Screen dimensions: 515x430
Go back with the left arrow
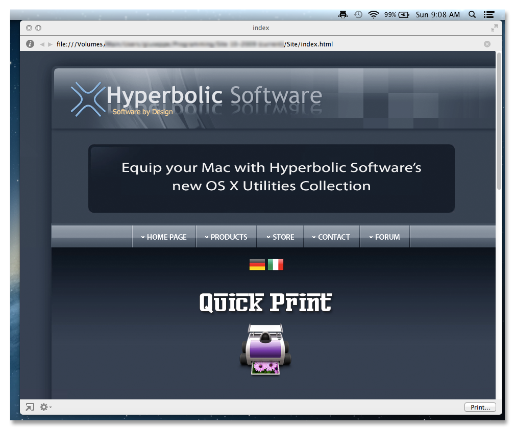(42, 44)
